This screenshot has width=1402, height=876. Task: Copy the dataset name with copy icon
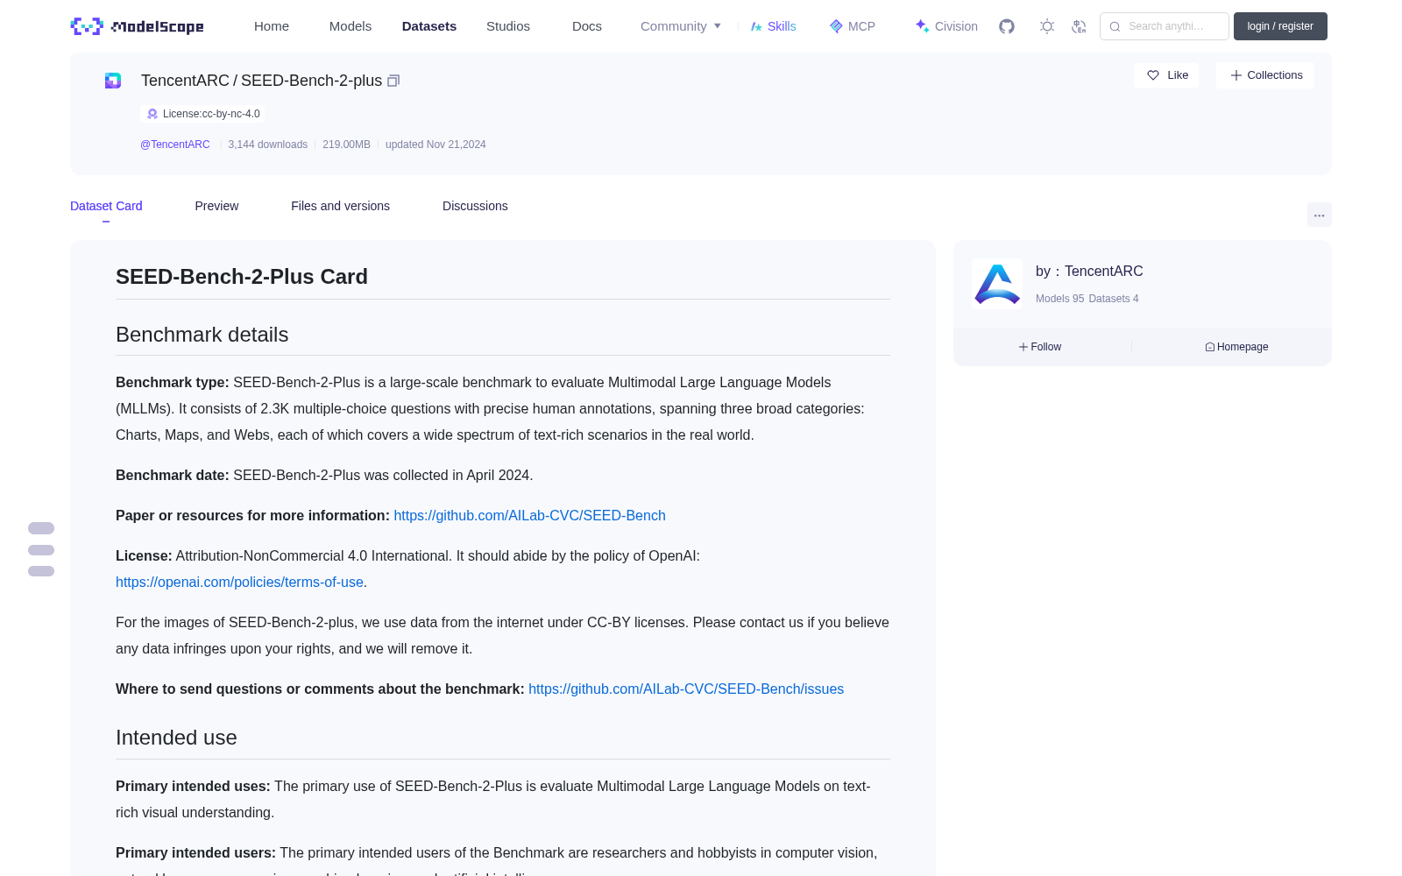click(393, 81)
